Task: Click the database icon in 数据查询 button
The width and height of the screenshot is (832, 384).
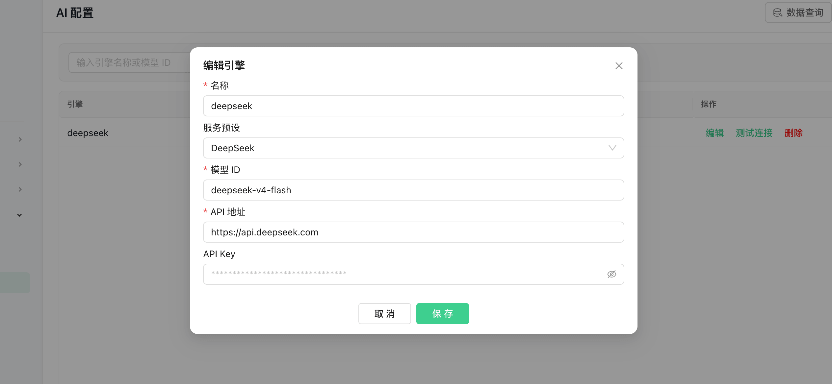Action: point(777,12)
